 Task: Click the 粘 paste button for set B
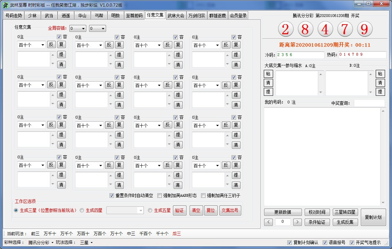tap(380, 74)
